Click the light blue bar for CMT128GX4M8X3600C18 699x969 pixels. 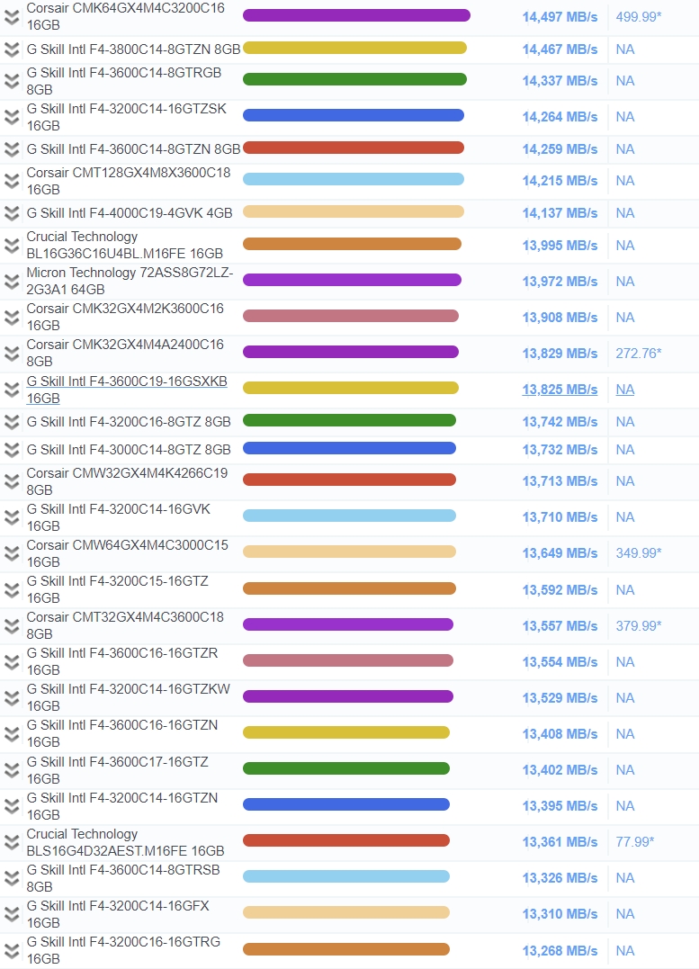click(354, 179)
